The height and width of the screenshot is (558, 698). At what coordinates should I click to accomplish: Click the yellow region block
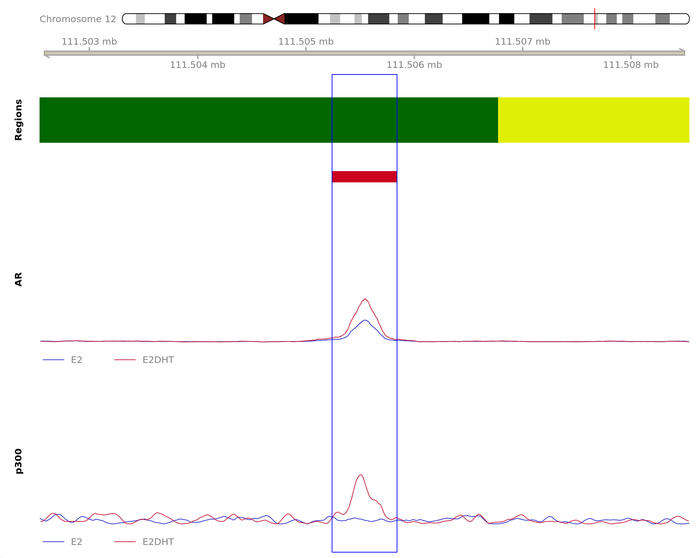coord(594,120)
